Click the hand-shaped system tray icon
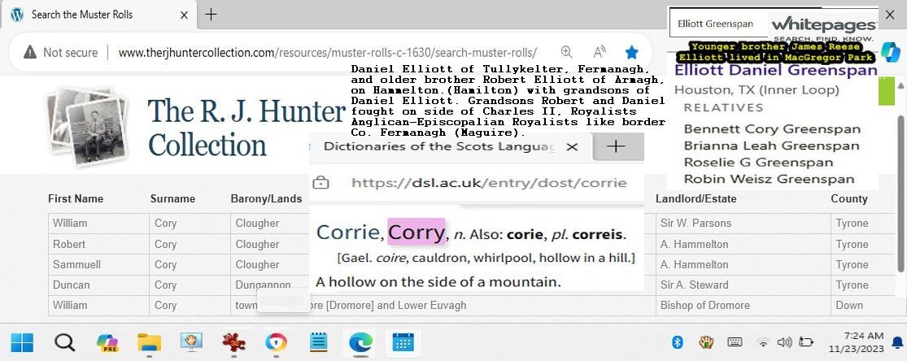 706,342
